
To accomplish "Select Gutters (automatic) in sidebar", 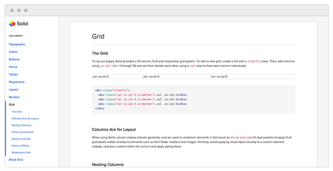I will point(22,132).
